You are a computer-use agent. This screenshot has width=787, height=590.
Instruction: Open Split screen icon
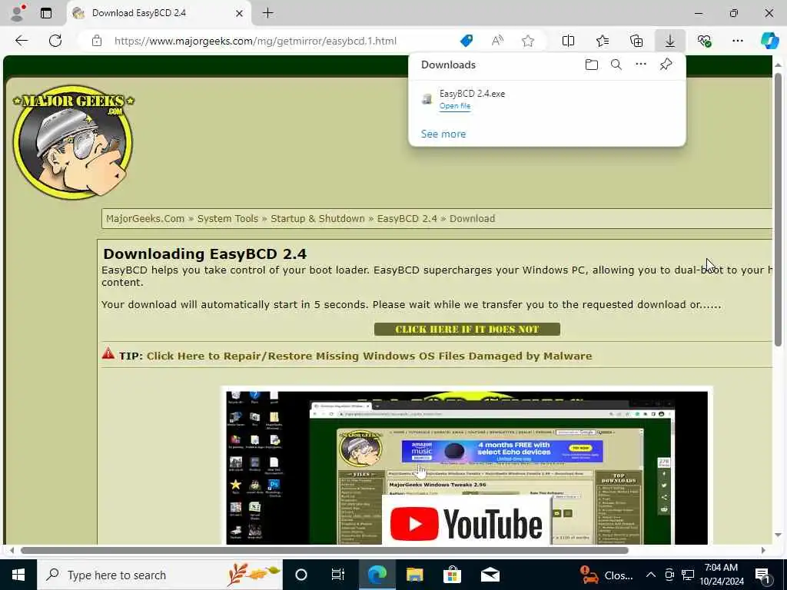coord(568,41)
